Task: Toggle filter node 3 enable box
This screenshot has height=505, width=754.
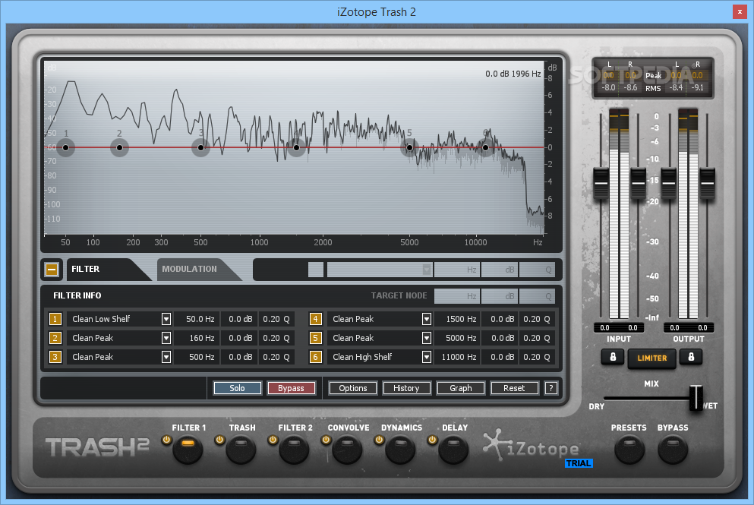Action: (x=55, y=357)
